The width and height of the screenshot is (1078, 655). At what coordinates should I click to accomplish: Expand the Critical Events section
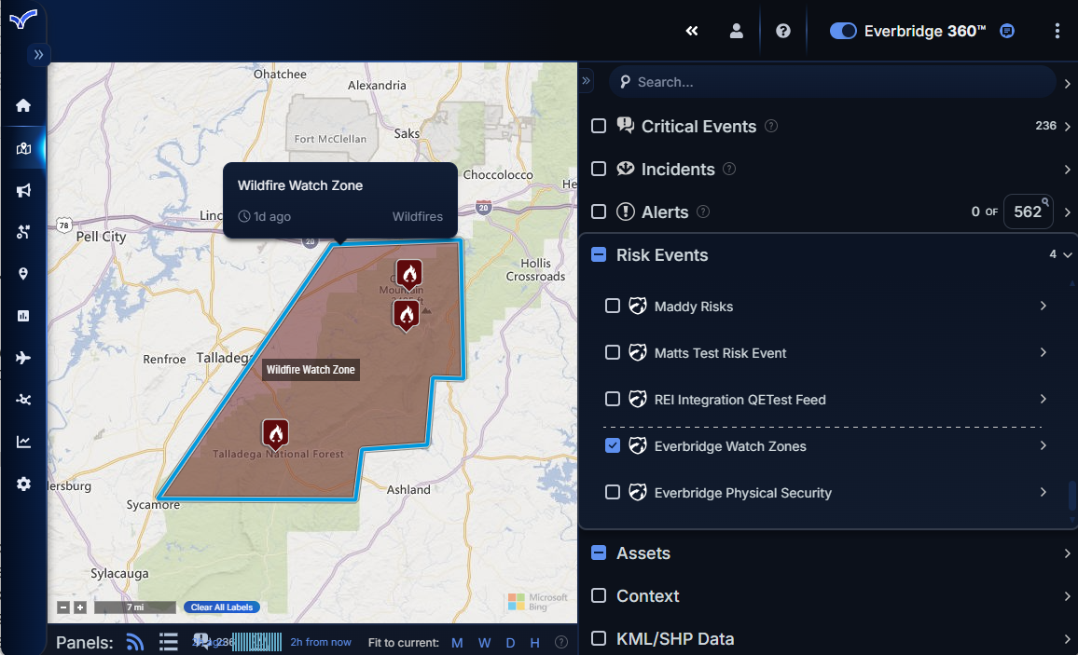1067,127
